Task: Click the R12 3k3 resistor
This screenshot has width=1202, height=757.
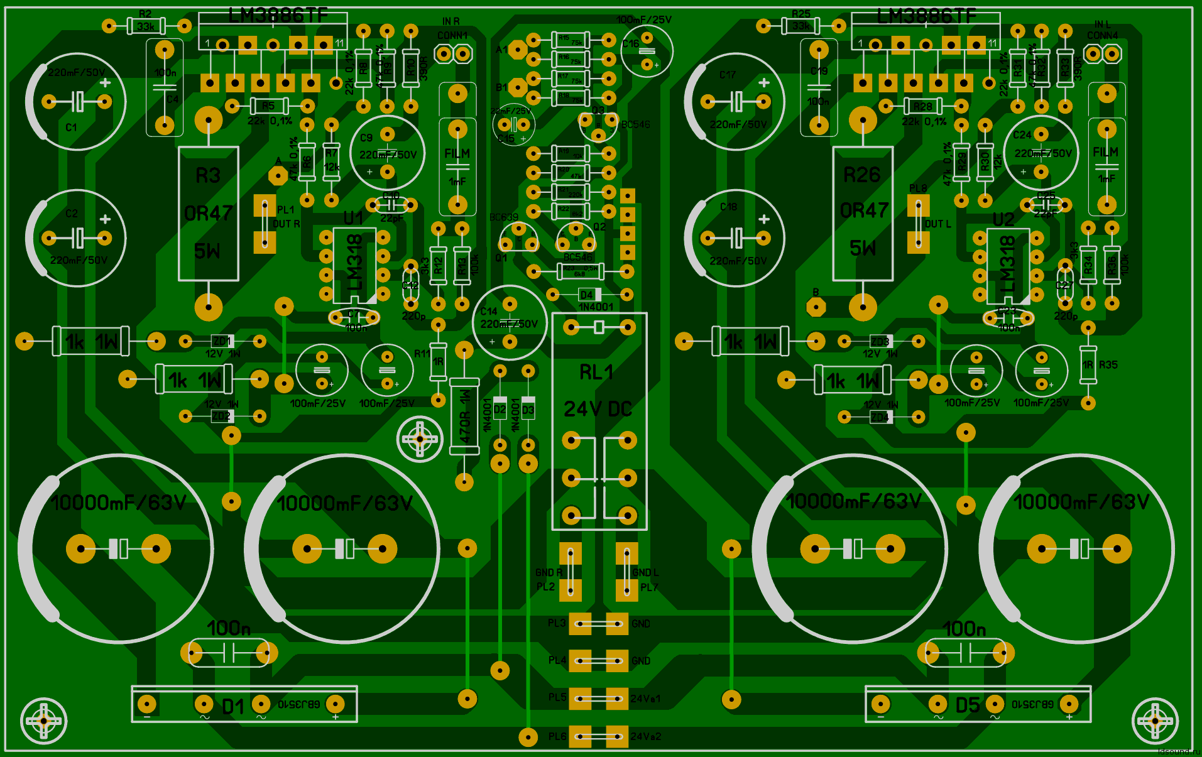Action: coord(438,266)
